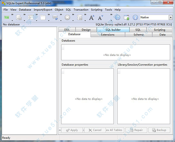Image resolution: width=175 pixels, height=142 pixels.
Task: Click the 'SQLite library: sqlite3.dll 3.27.2' text
Action: click(115, 24)
